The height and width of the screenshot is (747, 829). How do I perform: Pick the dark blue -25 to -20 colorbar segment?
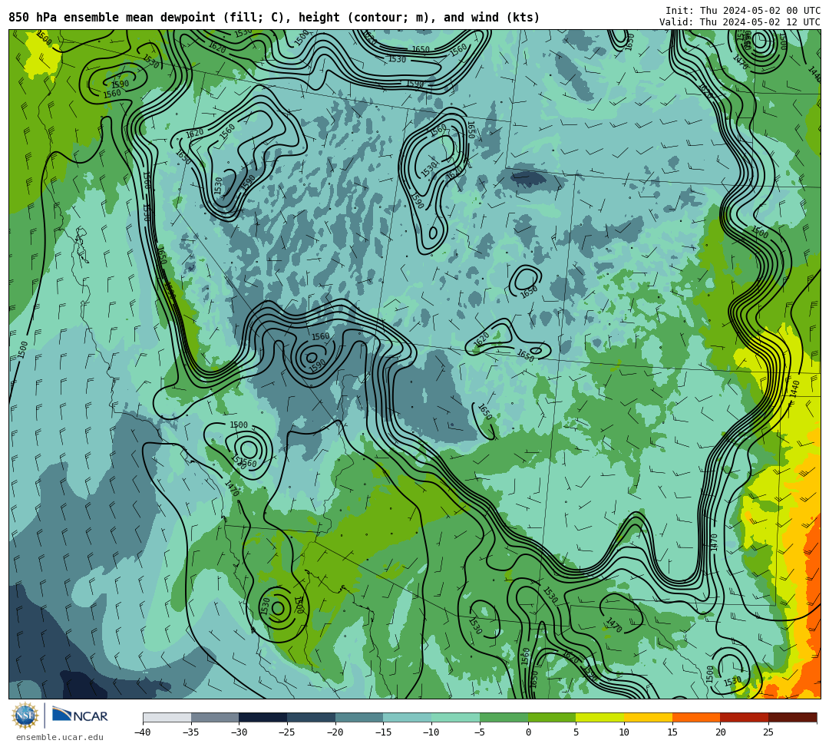(312, 717)
